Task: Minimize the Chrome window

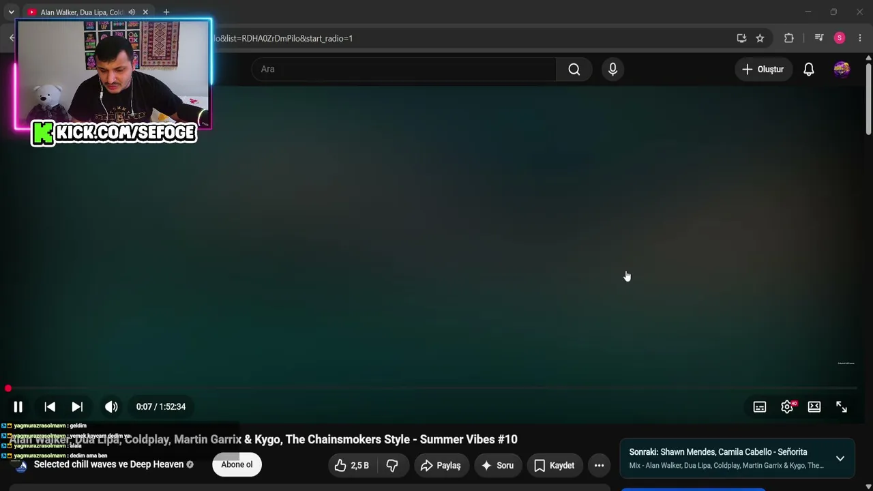Action: (x=808, y=12)
